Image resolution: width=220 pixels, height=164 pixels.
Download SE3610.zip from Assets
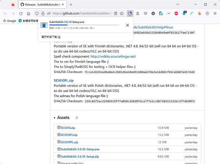(68, 128)
